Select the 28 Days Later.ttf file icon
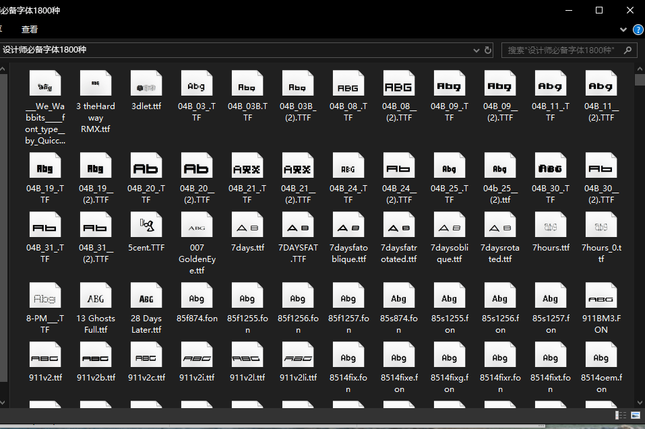This screenshot has height=429, width=645. (x=146, y=296)
